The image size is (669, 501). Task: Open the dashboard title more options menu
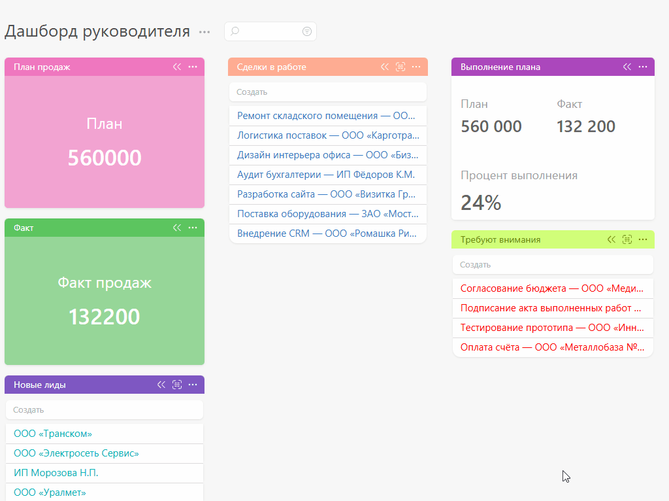[x=204, y=32]
